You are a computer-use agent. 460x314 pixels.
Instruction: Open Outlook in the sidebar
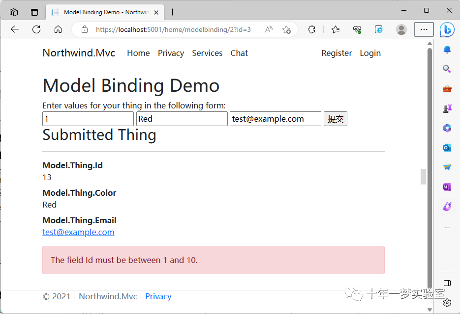pyautogui.click(x=447, y=148)
